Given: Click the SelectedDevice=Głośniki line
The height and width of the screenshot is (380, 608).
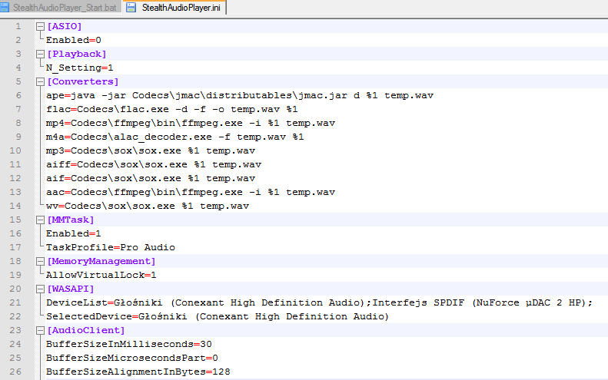Looking at the screenshot, I should 218,317.
